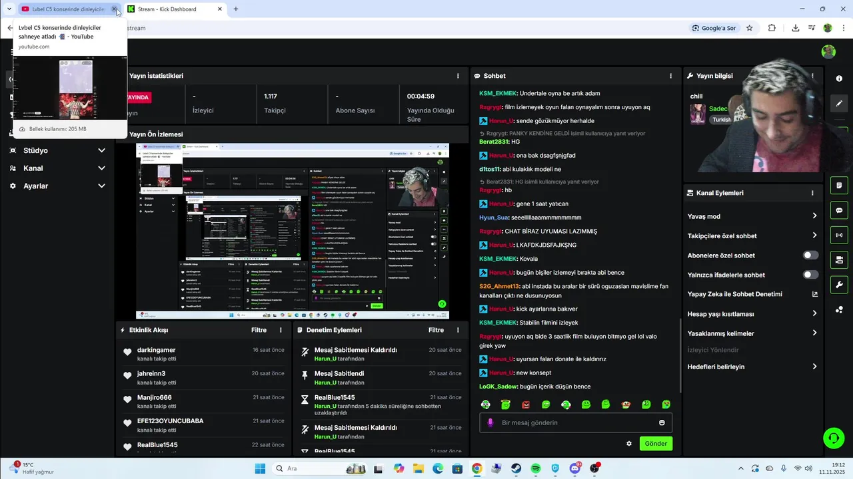Open the info icon in right sidebar
853x479 pixels.
[x=839, y=79]
